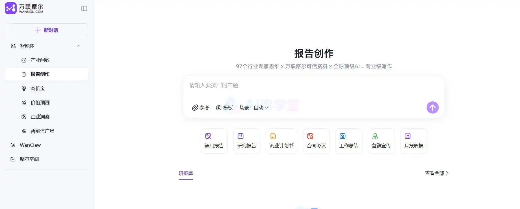
Task: Open 价格预测 in the sidebar
Action: point(46,103)
